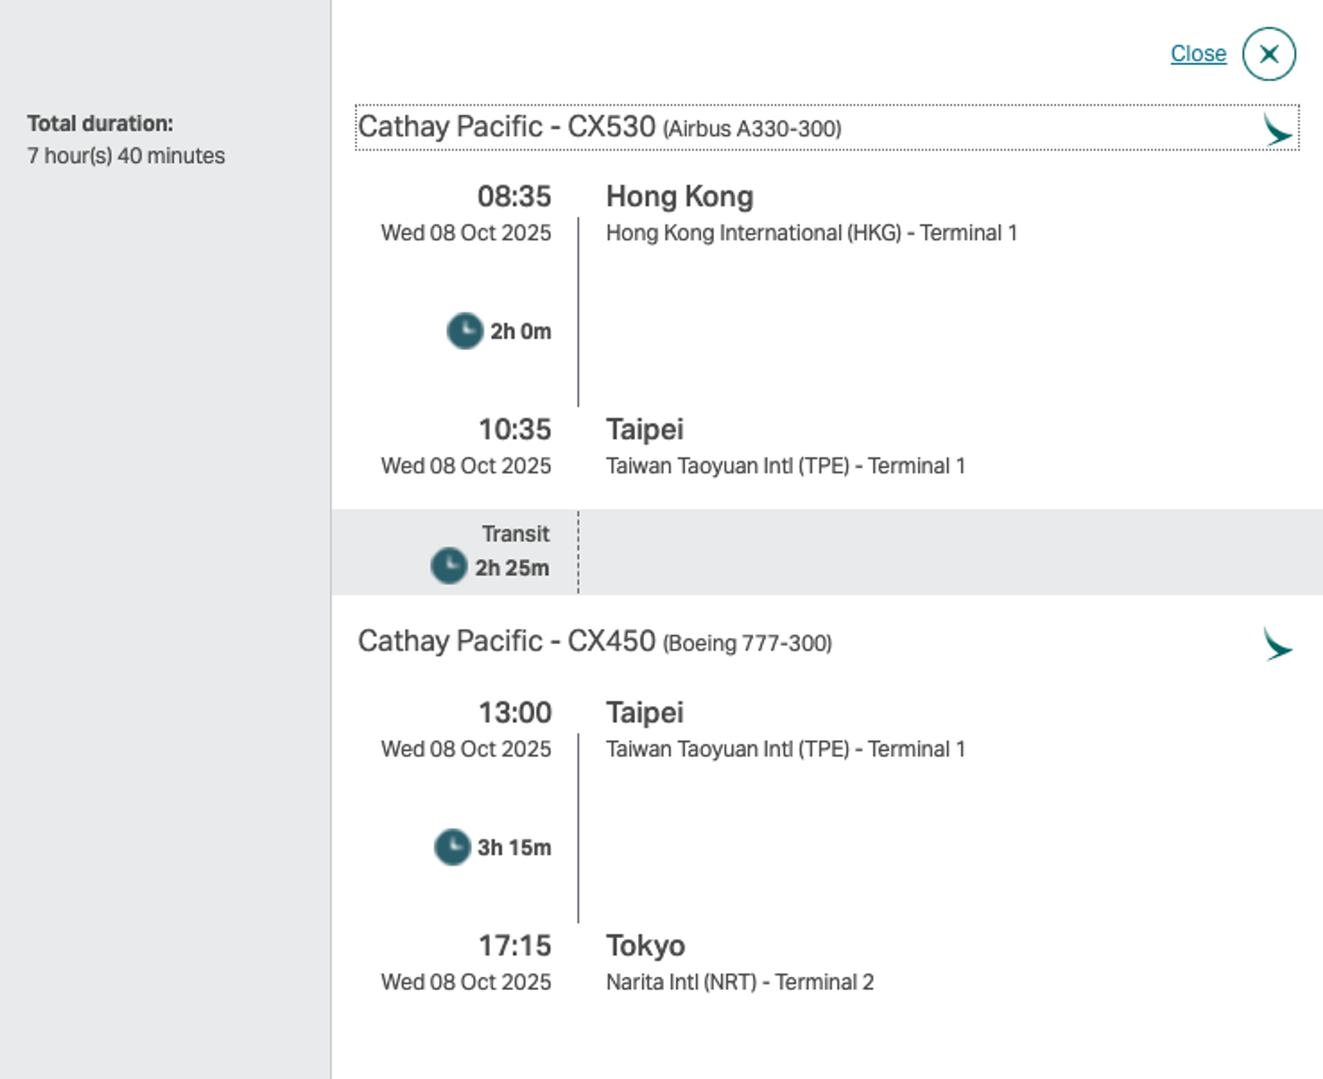
Task: Click the date under 17:15 arrival
Action: (466, 982)
